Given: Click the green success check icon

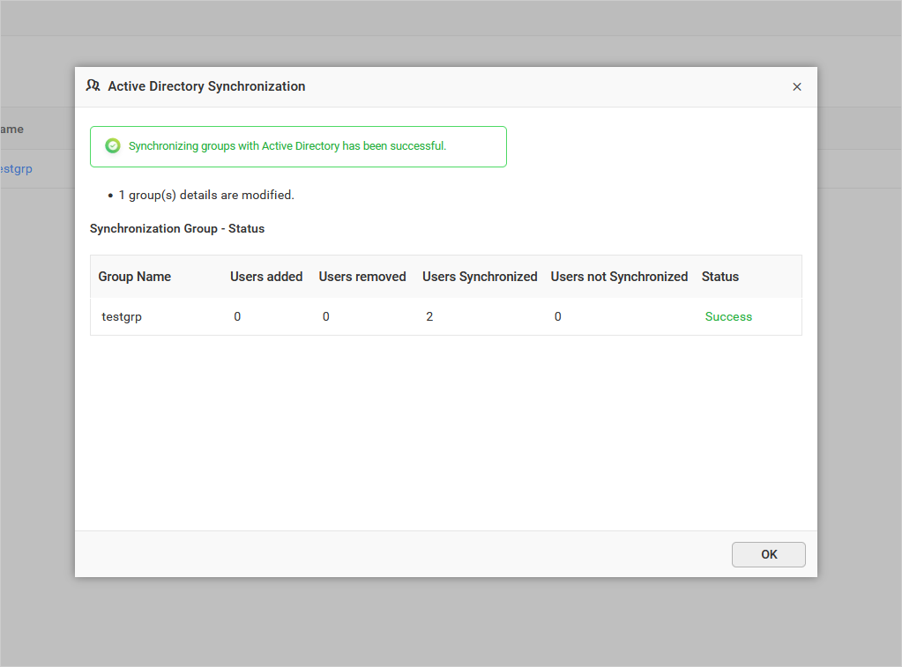Looking at the screenshot, I should pos(112,145).
